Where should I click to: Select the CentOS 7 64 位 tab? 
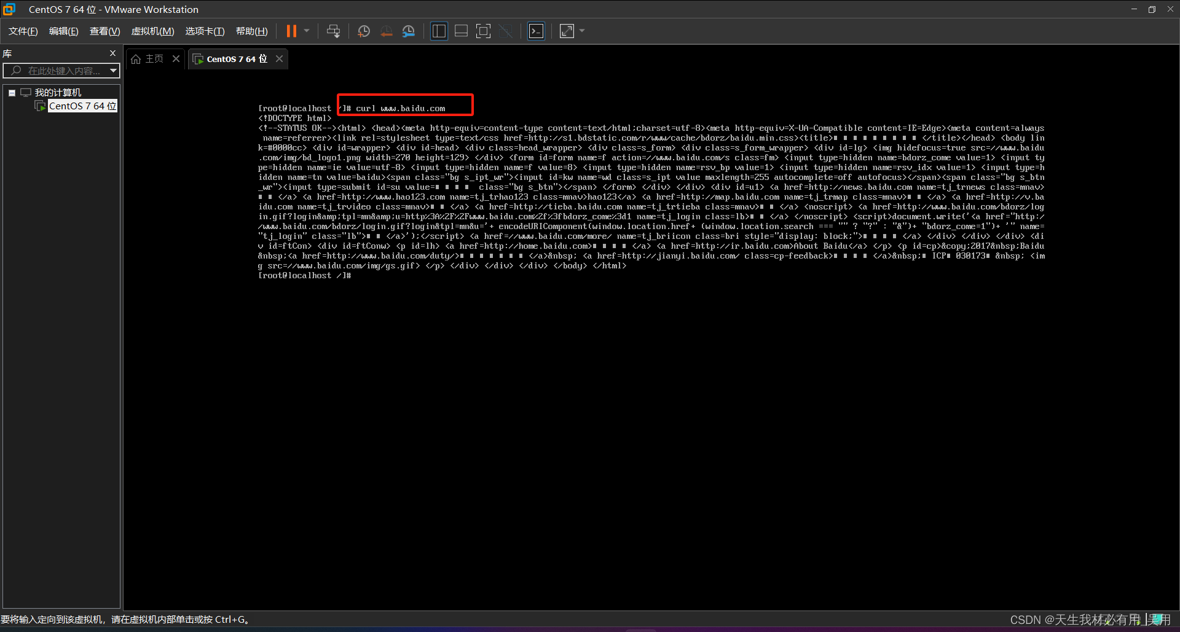point(237,59)
